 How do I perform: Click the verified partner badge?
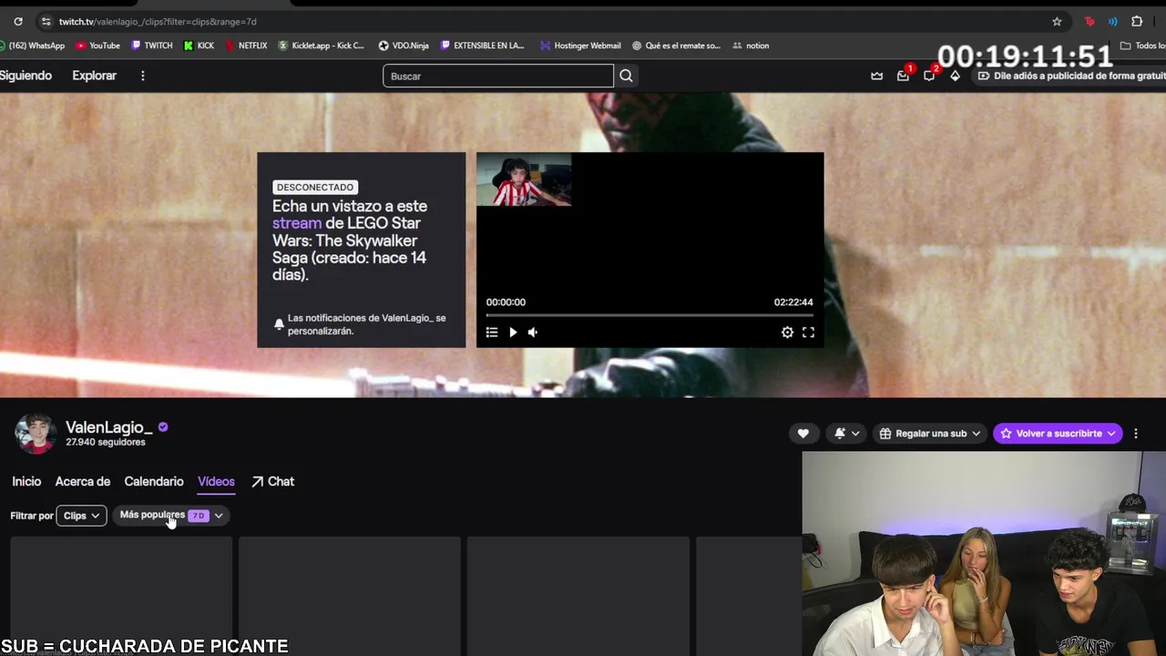[163, 426]
